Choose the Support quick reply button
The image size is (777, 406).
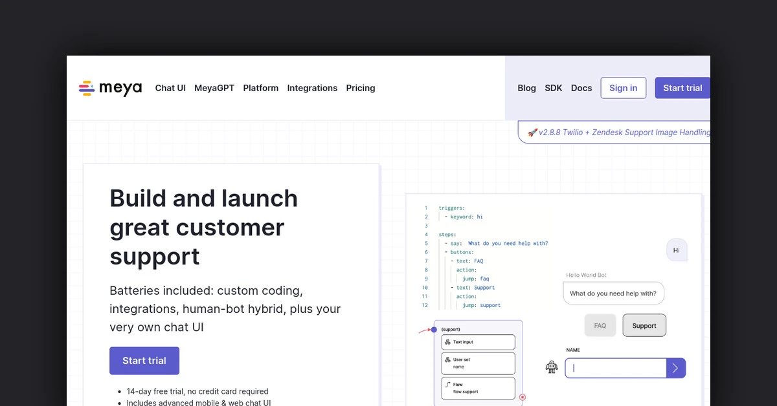coord(644,326)
